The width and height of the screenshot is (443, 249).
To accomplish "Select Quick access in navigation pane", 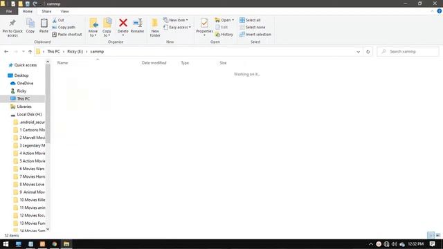I will (23, 65).
